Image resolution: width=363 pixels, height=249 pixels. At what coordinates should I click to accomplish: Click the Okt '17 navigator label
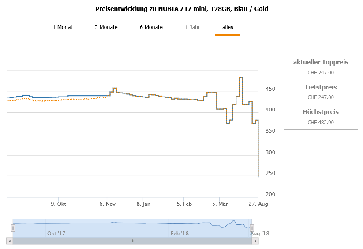coord(56,233)
